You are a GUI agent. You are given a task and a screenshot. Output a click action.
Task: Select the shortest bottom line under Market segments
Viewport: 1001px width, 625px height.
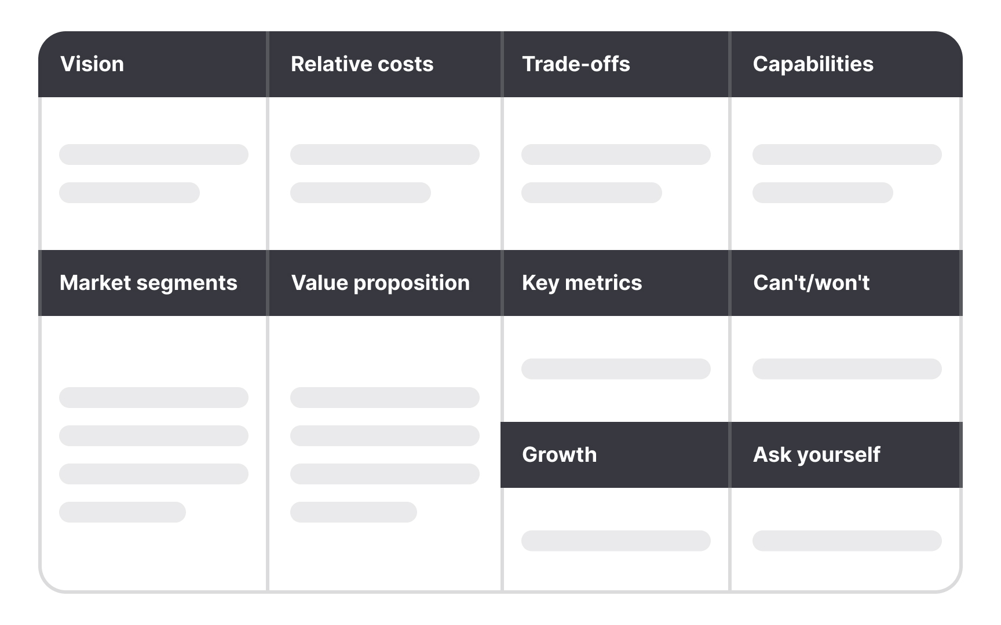click(122, 512)
